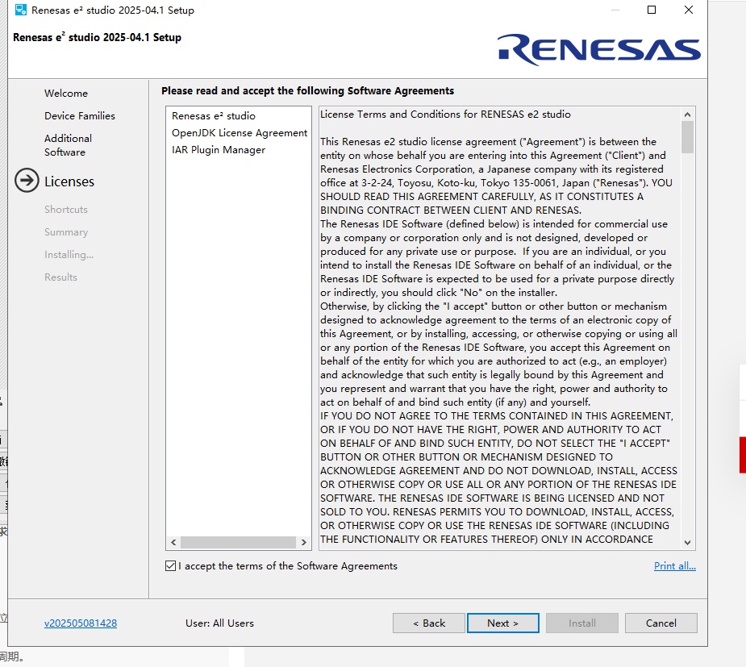Click license text scroll up arrow
This screenshot has height=667, width=746.
[x=687, y=115]
